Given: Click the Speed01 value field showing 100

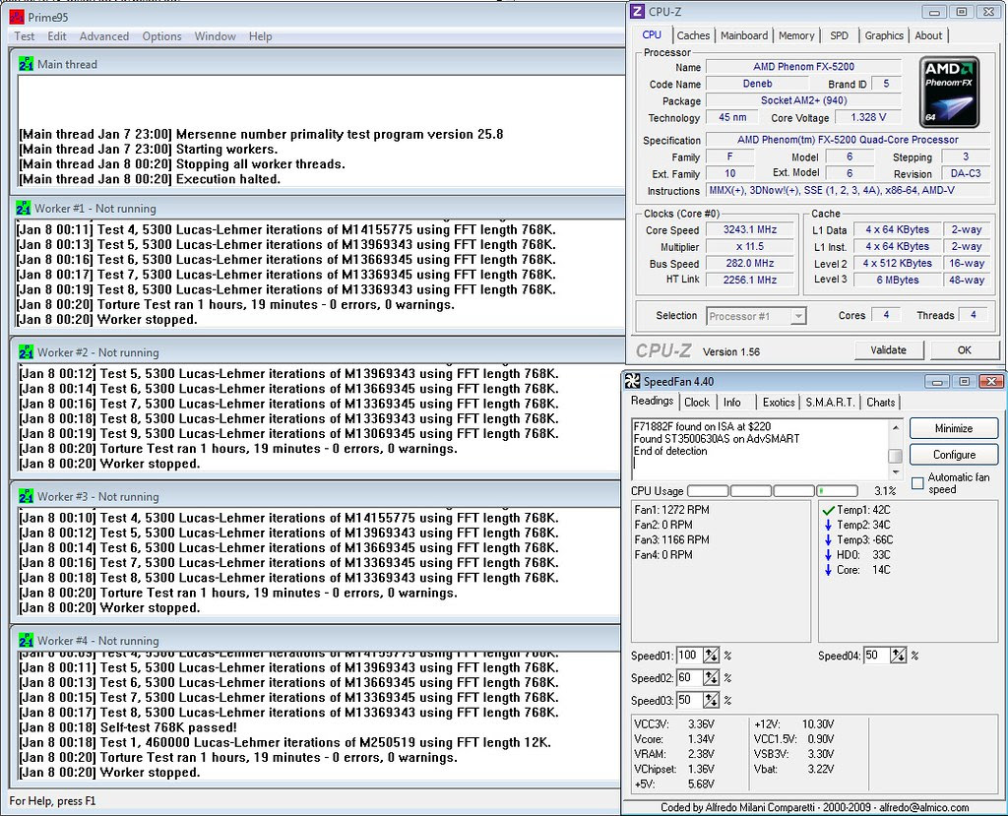Looking at the screenshot, I should 690,656.
